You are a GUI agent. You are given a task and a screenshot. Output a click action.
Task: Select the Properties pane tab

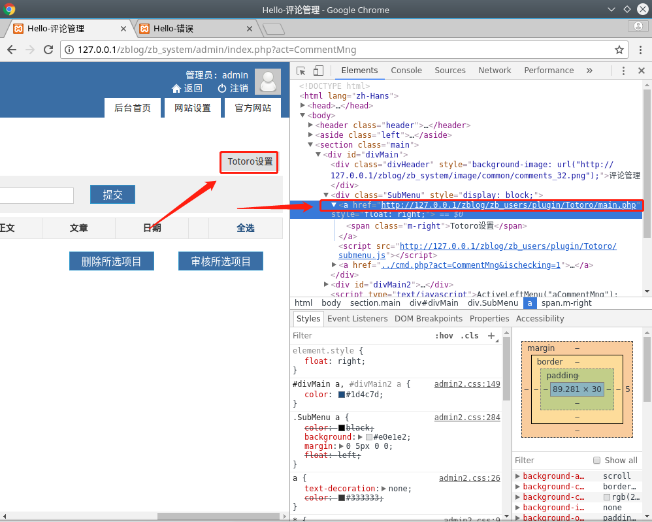489,319
